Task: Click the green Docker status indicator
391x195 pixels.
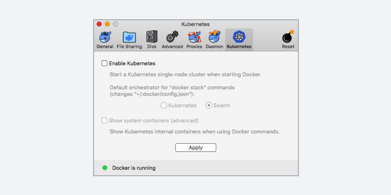Action: coord(105,168)
